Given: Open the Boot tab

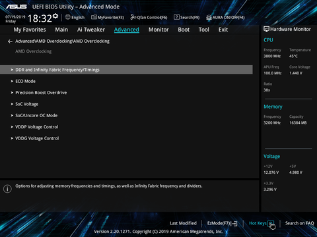Looking at the screenshot, I should [x=184, y=30].
